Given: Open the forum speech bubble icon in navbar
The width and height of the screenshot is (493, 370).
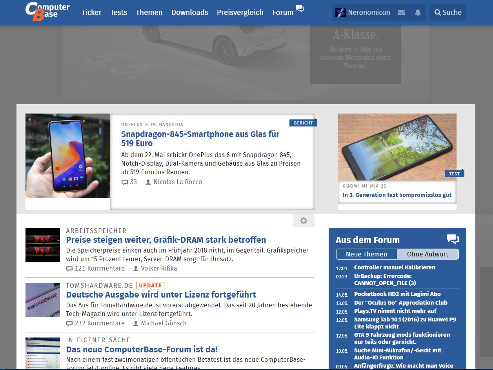Looking at the screenshot, I should click(300, 9).
